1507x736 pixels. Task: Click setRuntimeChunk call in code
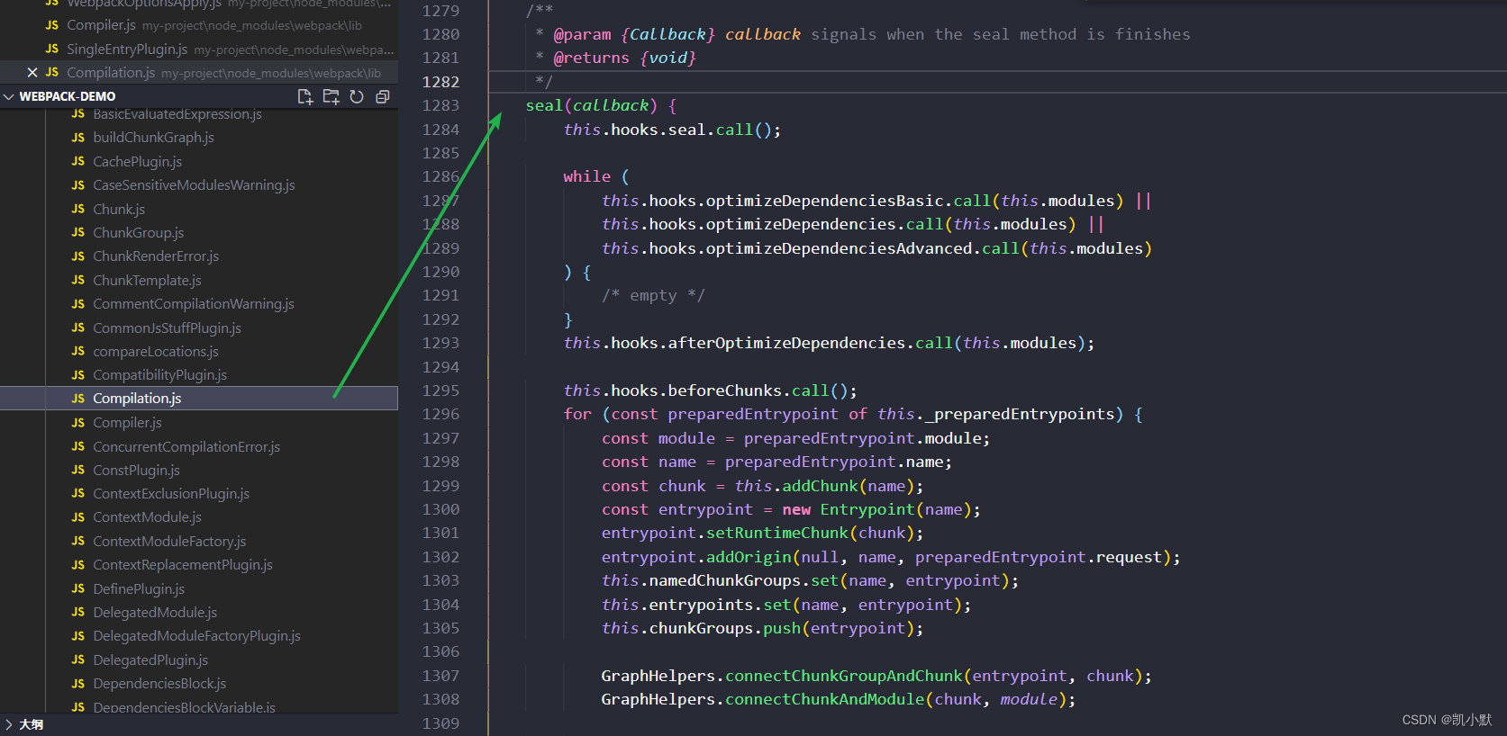click(x=777, y=533)
